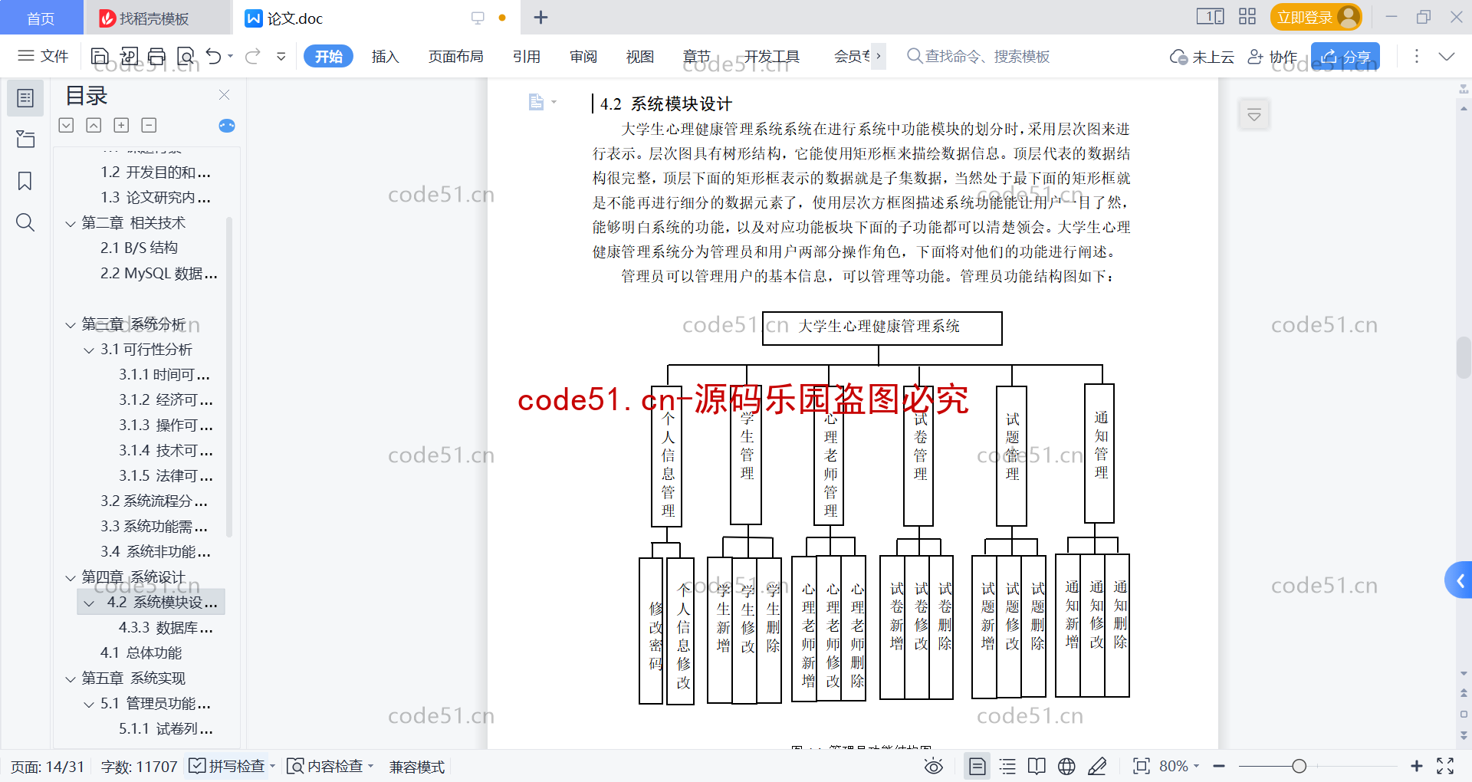
Task: Open the quick access toolbar dropdown
Action: [281, 56]
